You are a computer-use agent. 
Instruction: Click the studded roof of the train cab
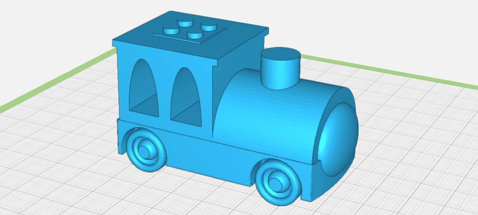pyautogui.click(x=191, y=34)
